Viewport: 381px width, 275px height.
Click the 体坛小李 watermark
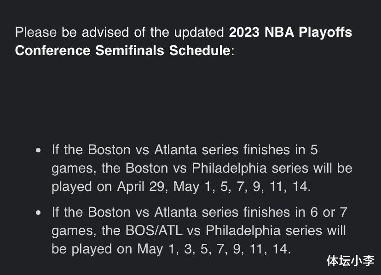(x=351, y=261)
